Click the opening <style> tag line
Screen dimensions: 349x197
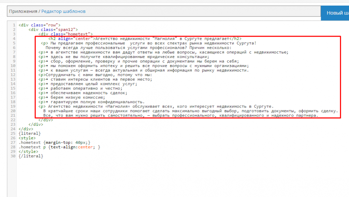point(27,138)
